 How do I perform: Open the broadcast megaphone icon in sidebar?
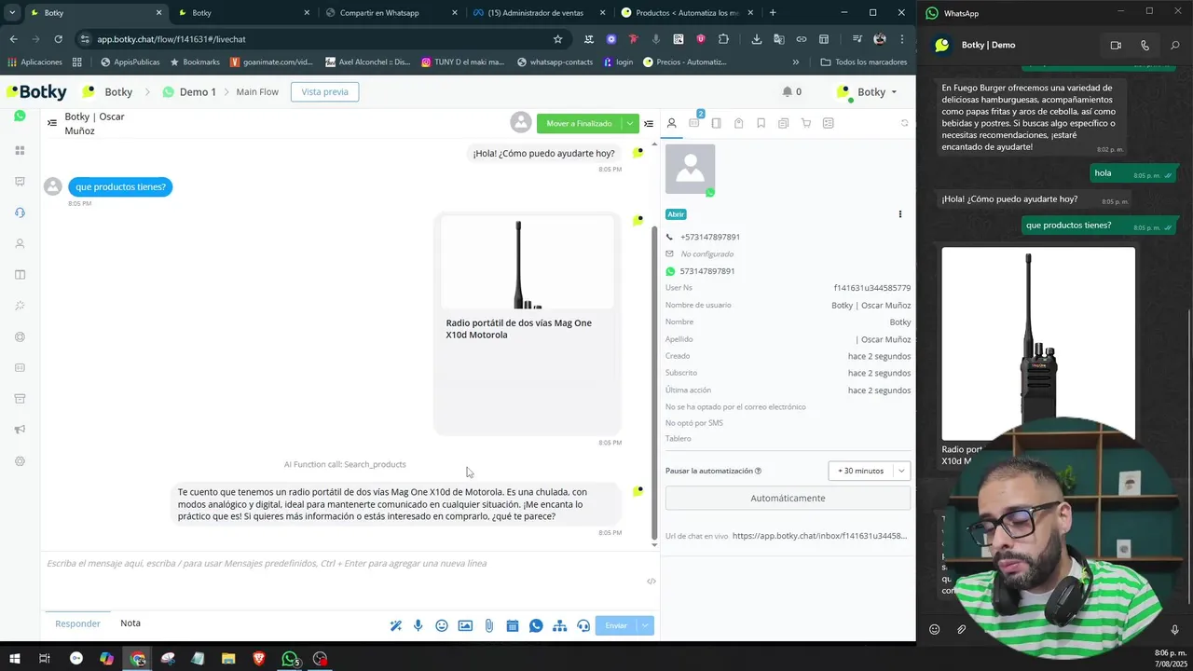point(20,430)
